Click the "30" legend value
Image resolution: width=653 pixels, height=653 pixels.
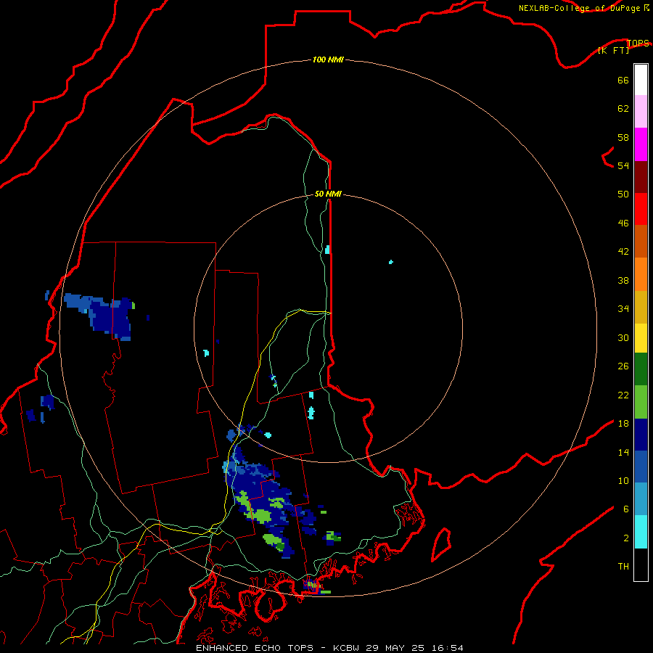click(x=623, y=337)
